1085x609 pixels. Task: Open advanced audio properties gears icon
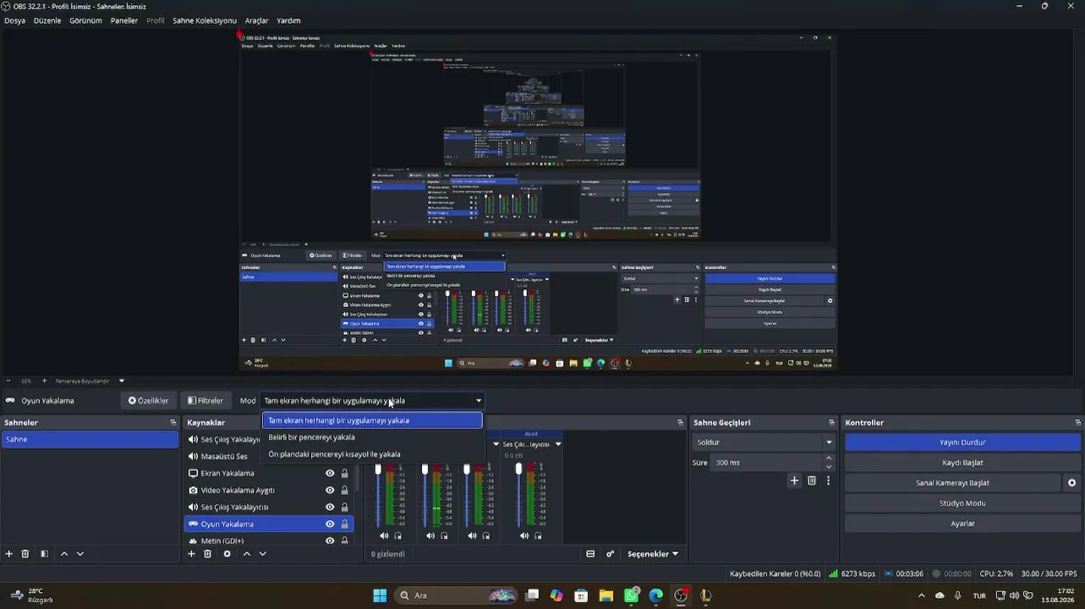click(610, 554)
